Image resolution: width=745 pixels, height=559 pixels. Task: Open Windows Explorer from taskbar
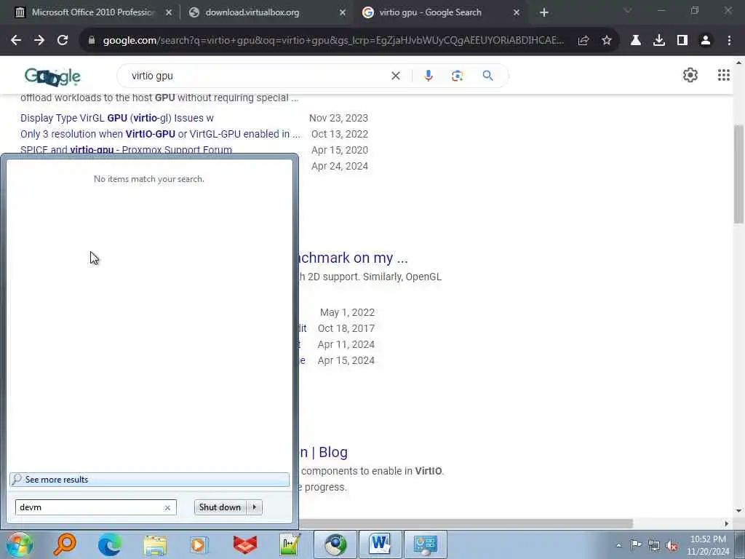pos(155,544)
